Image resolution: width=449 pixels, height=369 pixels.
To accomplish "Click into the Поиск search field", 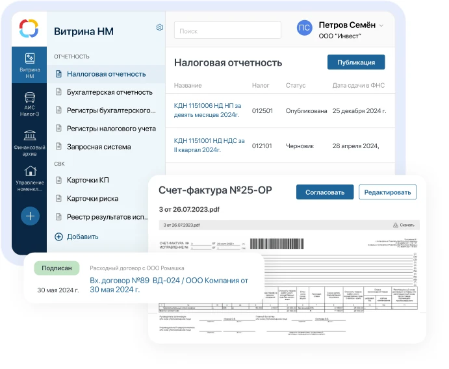I will (227, 31).
